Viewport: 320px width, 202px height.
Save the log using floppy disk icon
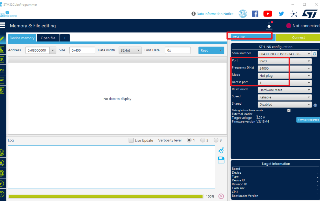point(221,160)
